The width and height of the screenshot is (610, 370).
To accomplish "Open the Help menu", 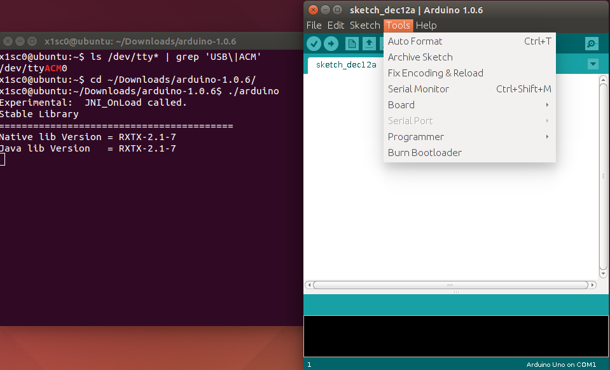I will [x=426, y=25].
